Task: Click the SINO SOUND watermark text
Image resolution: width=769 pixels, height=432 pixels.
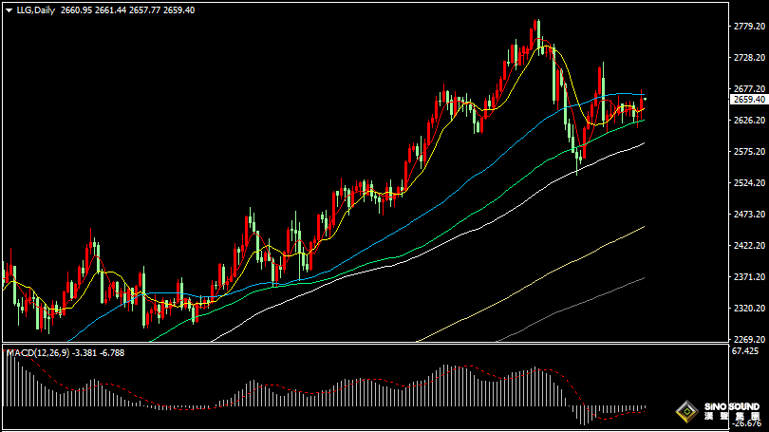Action: pyautogui.click(x=732, y=407)
